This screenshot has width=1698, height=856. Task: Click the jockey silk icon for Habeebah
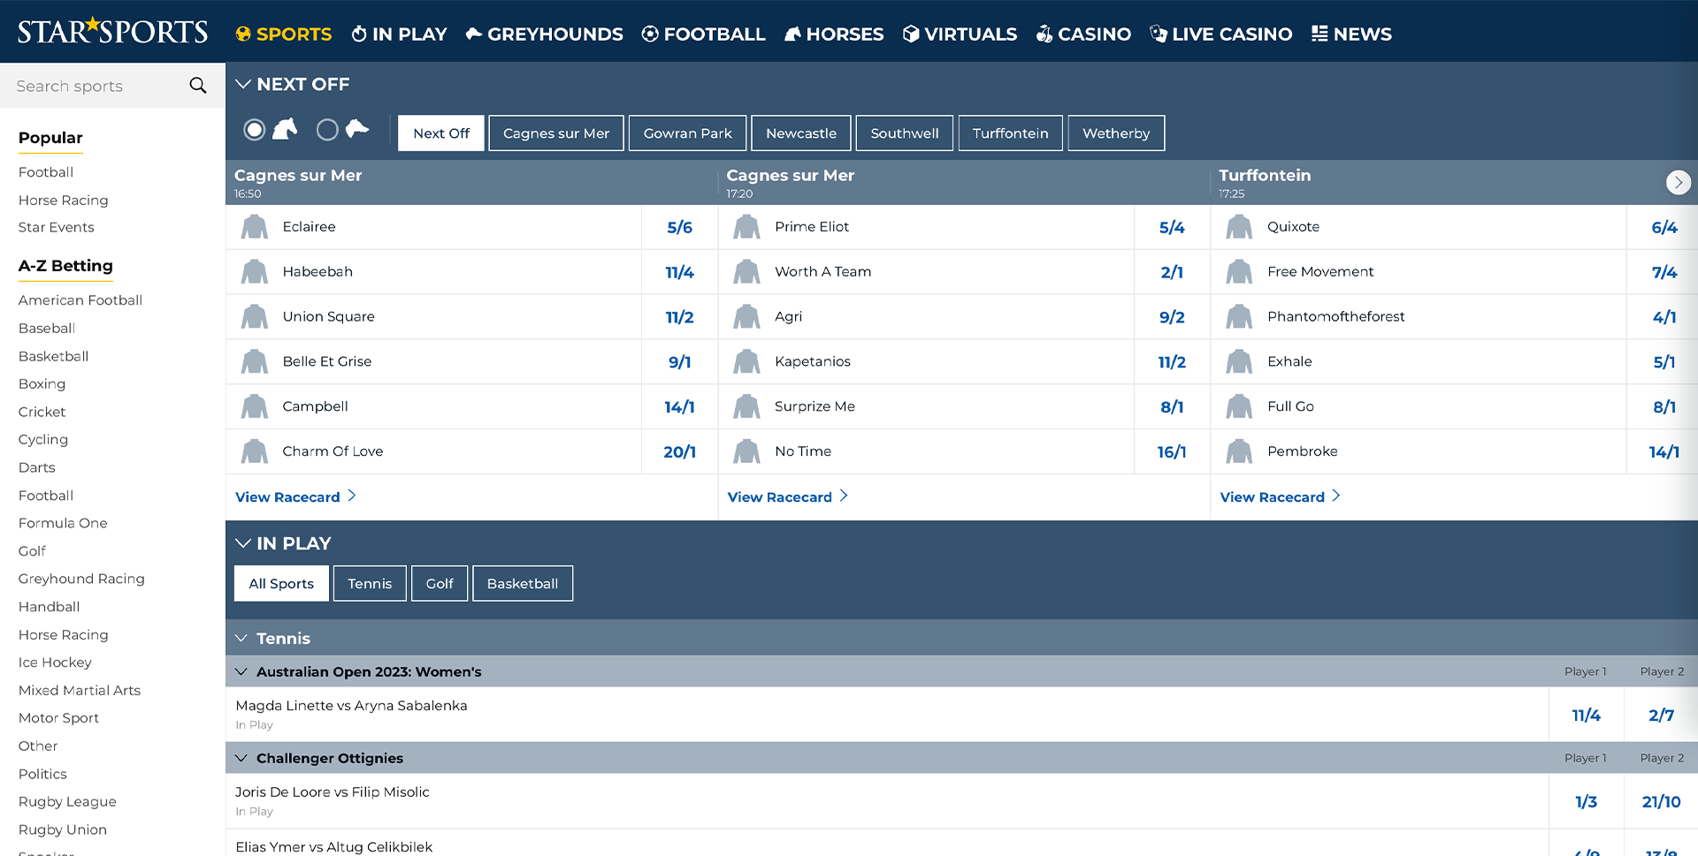pos(255,272)
